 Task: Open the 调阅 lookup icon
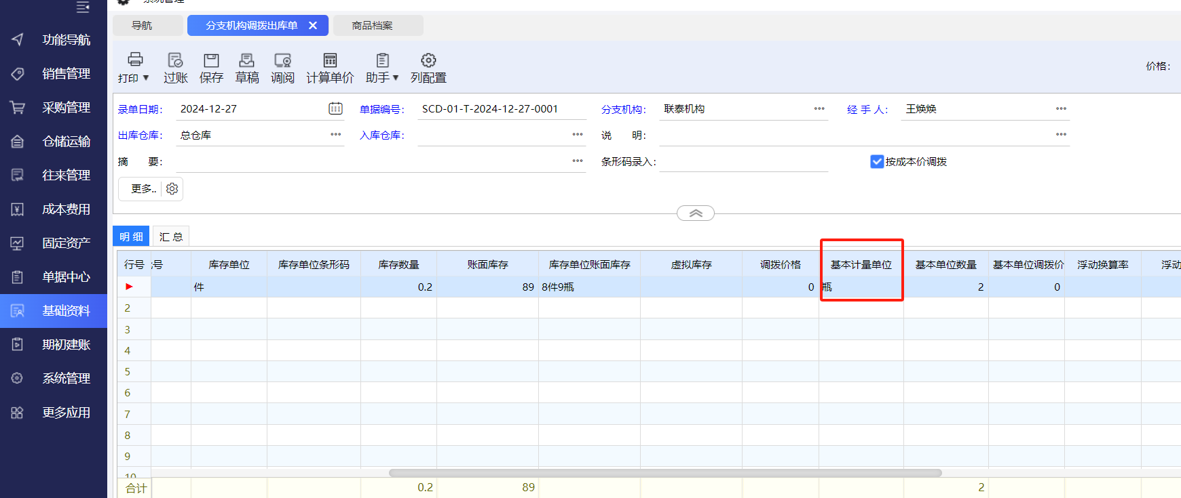pos(282,60)
